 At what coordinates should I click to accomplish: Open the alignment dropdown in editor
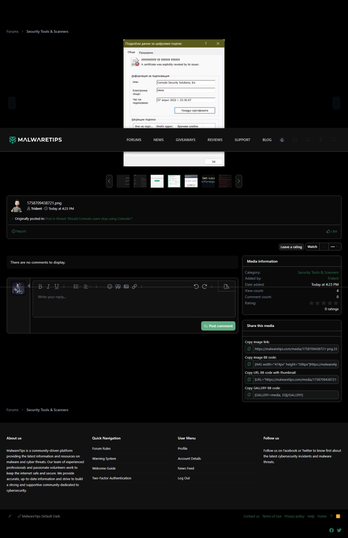pos(87,286)
